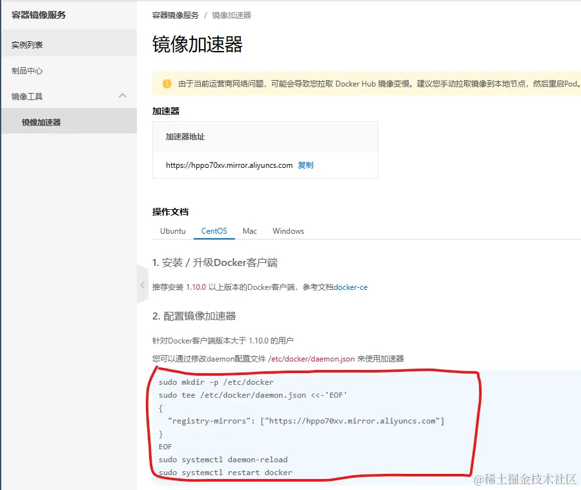Click code line sudo tee /etc/docker/daemon.json

pos(252,395)
